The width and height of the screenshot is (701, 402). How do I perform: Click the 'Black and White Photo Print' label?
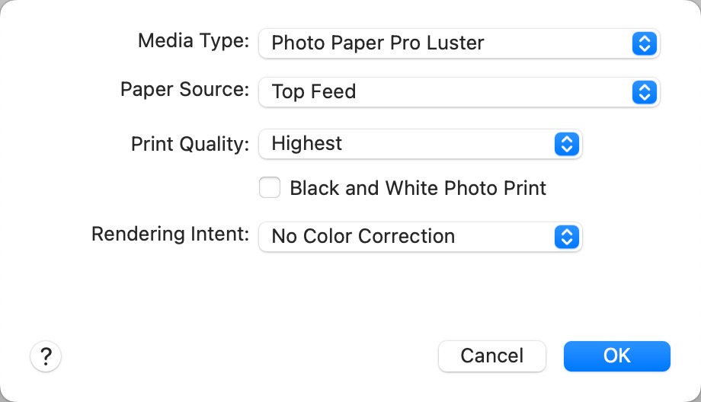point(418,188)
